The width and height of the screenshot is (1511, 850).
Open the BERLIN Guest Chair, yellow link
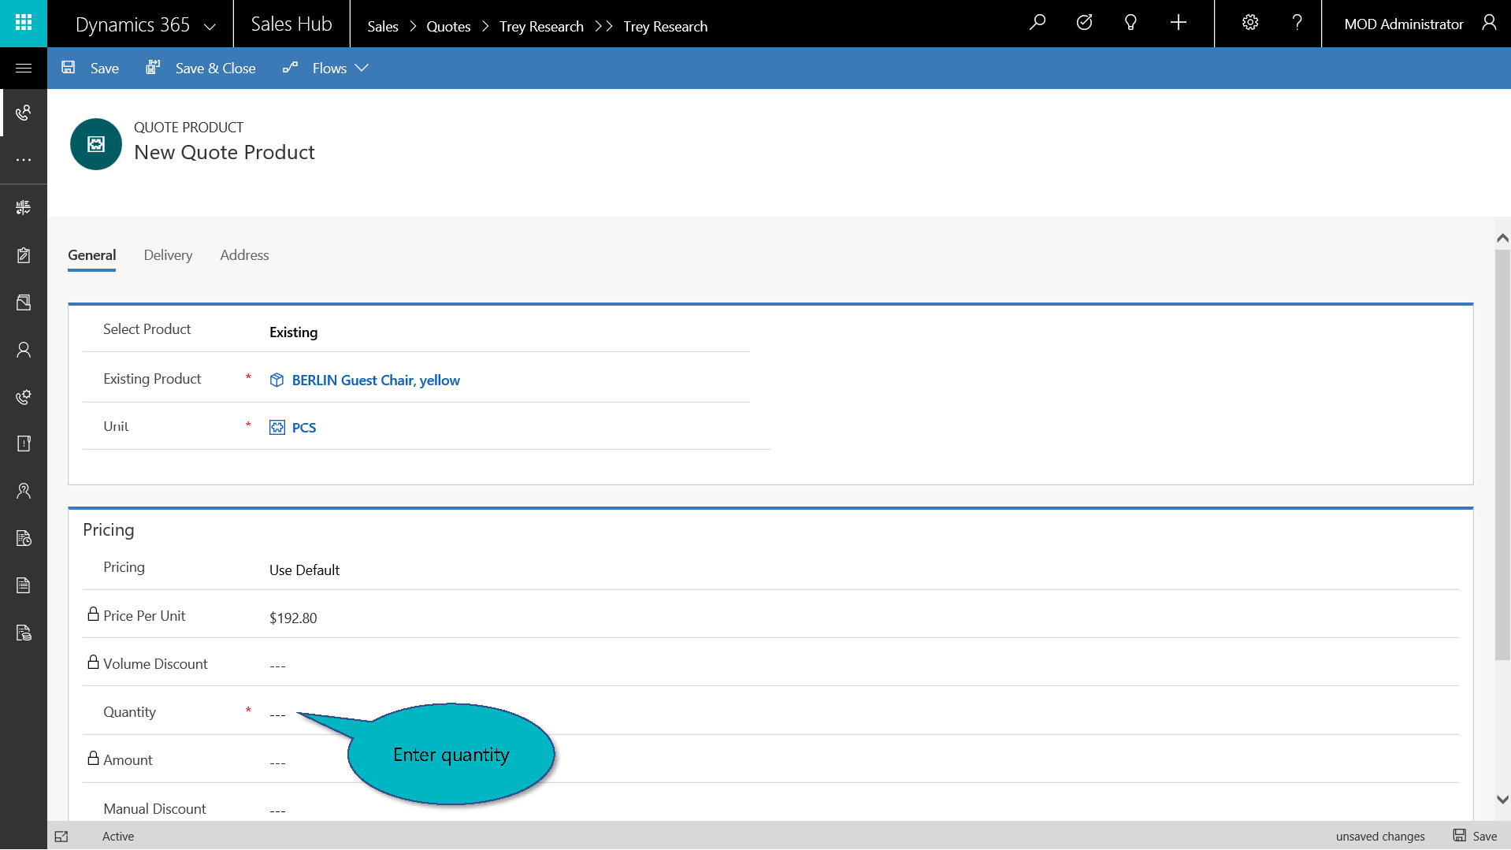375,380
